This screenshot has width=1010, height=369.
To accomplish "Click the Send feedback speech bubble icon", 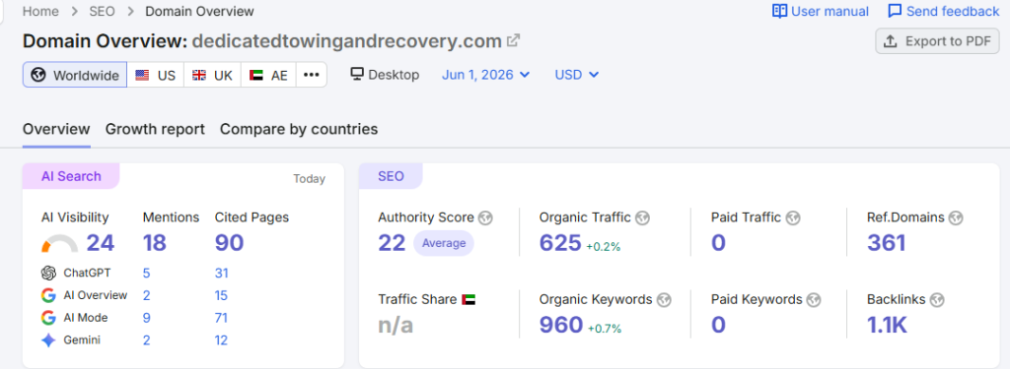I will pyautogui.click(x=895, y=12).
